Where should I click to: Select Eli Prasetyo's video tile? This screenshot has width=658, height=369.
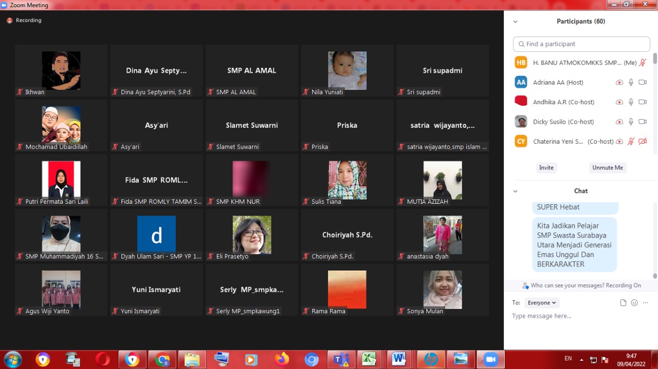pyautogui.click(x=252, y=235)
